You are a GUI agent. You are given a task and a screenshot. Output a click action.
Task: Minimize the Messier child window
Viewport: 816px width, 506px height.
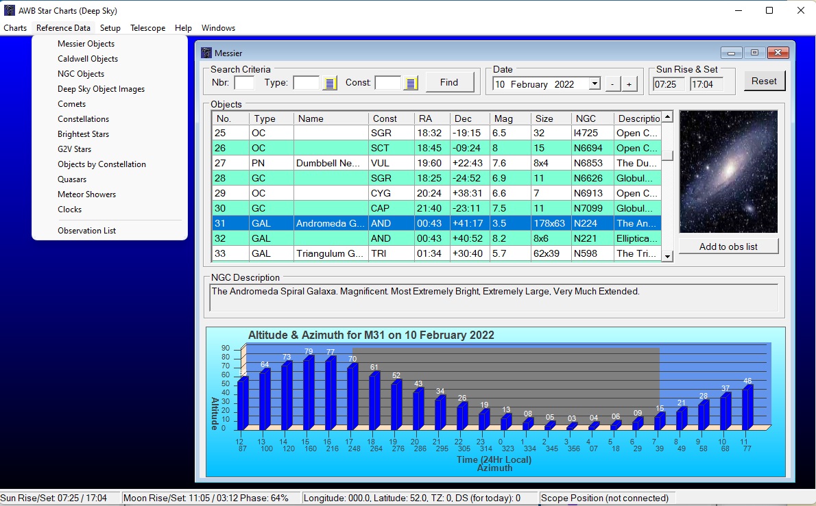(x=732, y=53)
